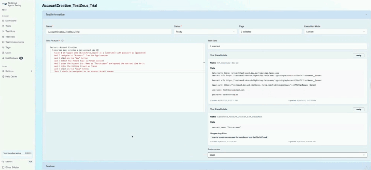Open the Status dropdown showing Ready
This screenshot has height=170, width=371.
(205, 32)
